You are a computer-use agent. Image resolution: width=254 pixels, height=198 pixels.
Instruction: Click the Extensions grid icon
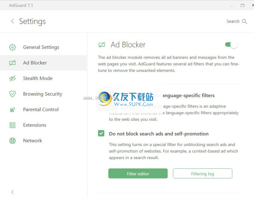(12, 125)
